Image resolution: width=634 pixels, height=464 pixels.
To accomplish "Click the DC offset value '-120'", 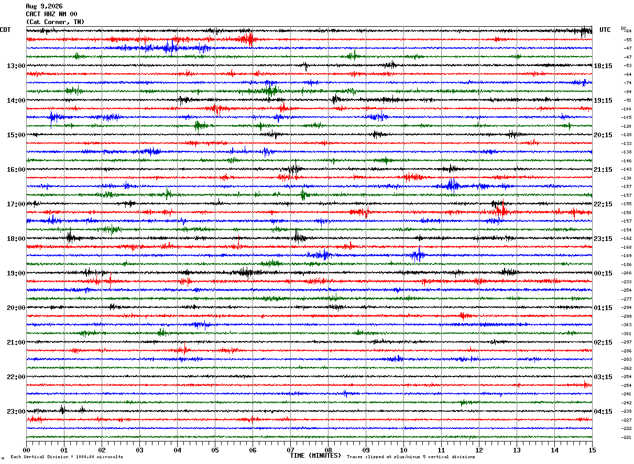I will point(627,126).
